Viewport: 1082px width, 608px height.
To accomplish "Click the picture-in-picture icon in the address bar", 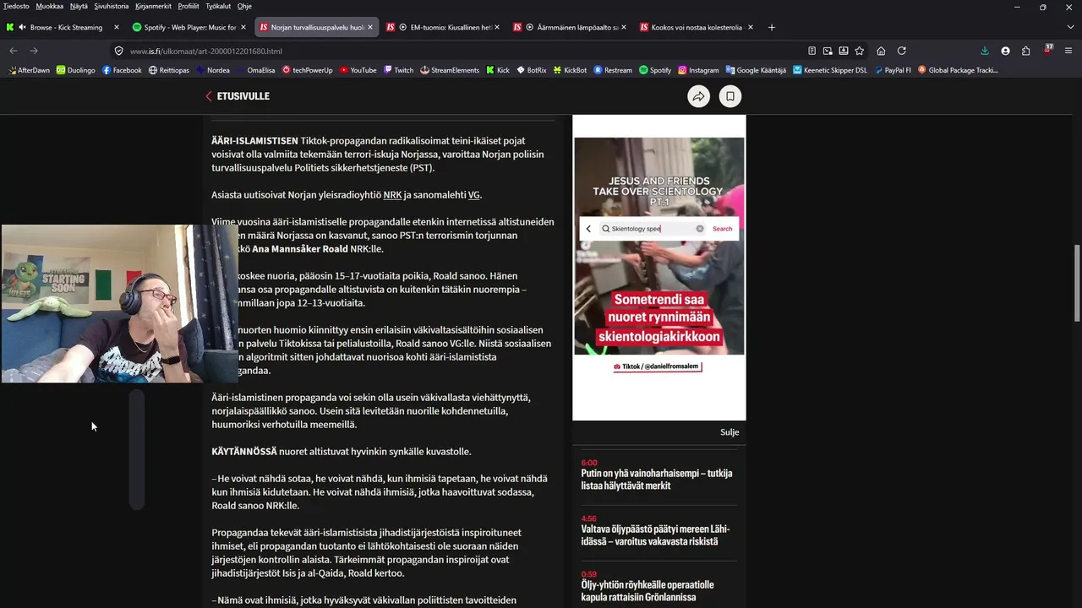I will point(828,51).
